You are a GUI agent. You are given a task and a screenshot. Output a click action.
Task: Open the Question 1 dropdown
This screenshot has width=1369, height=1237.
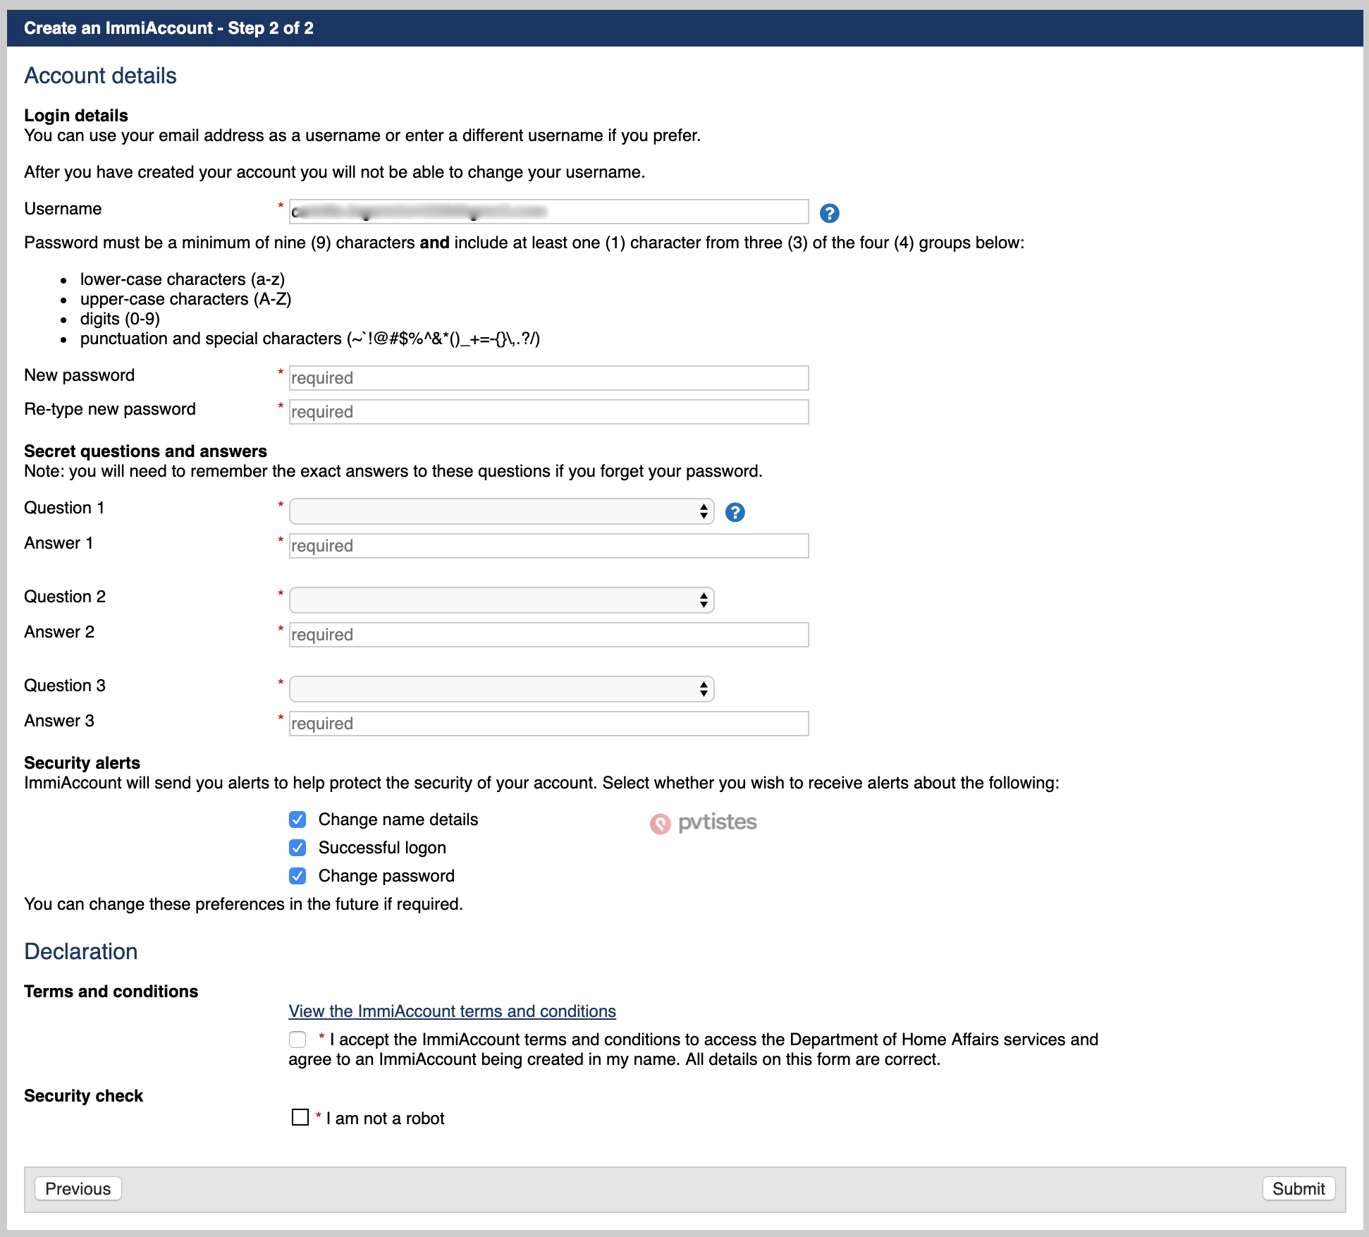click(502, 511)
